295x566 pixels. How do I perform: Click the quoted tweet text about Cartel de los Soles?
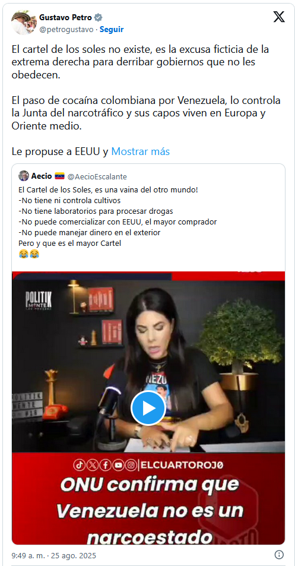tap(118, 216)
